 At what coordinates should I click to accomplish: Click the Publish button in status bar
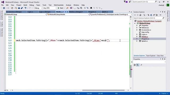[164, 93]
